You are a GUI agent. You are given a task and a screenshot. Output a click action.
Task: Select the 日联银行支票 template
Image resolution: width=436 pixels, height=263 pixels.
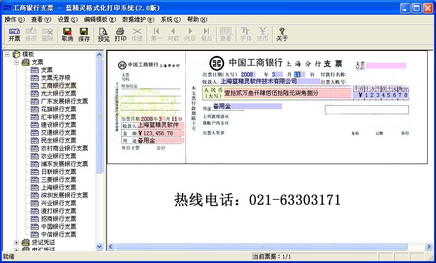(x=58, y=172)
